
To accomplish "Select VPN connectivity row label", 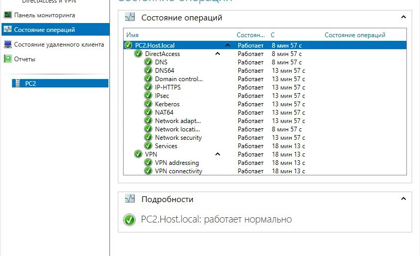I will click(x=179, y=171).
